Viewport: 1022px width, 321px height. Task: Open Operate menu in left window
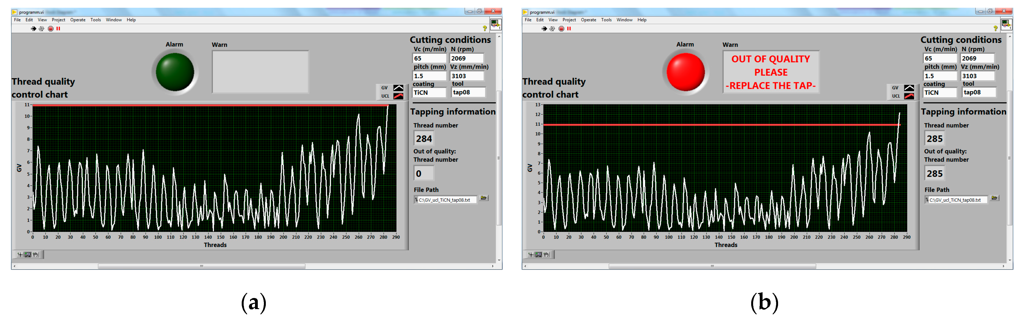click(x=78, y=20)
